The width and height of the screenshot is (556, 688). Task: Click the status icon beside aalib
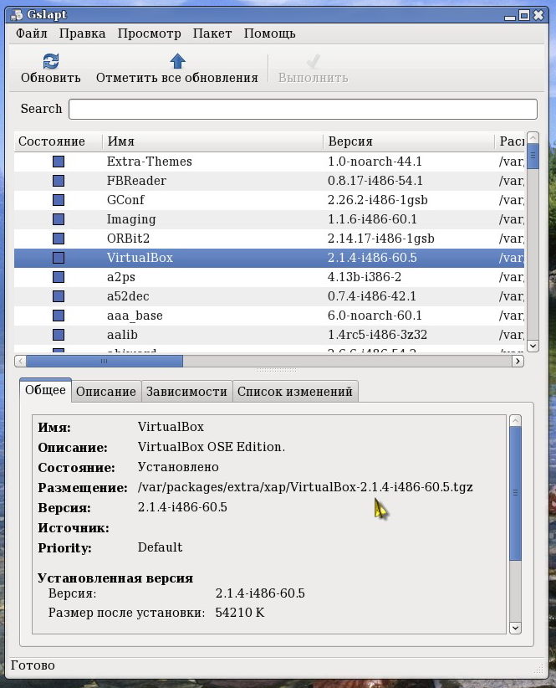(59, 335)
